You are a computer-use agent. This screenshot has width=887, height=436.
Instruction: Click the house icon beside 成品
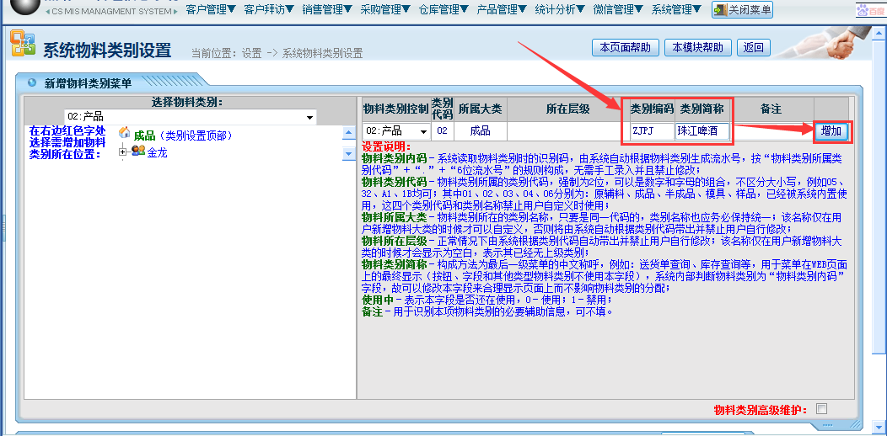point(125,133)
